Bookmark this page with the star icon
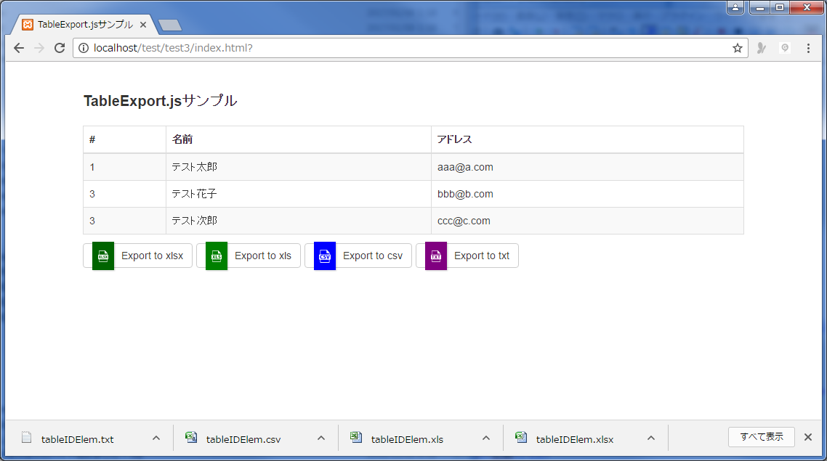This screenshot has height=461, width=827. tap(738, 48)
